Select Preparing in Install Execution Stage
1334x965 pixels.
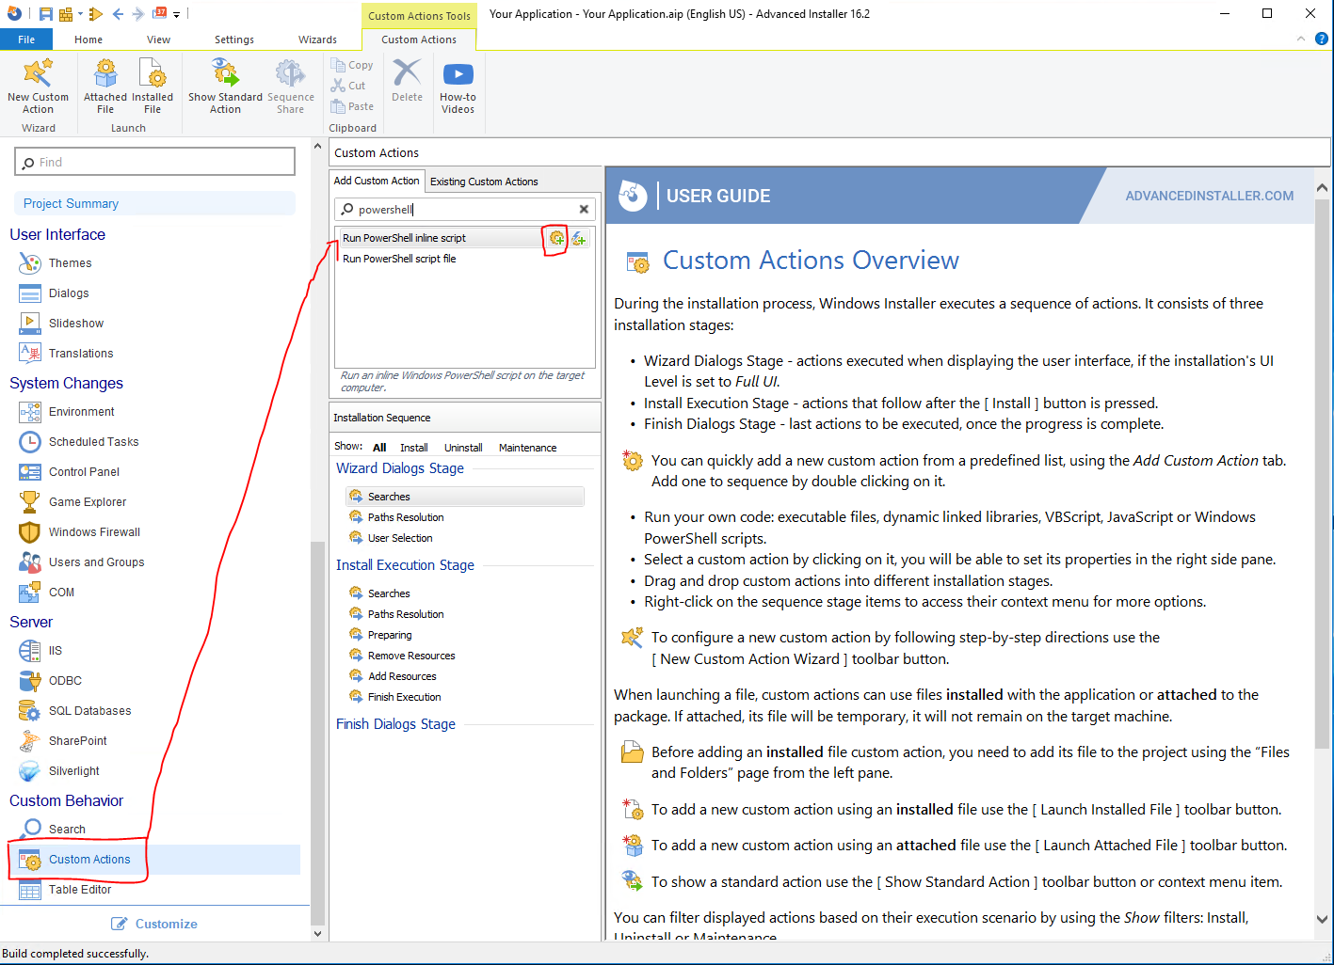pos(390,635)
